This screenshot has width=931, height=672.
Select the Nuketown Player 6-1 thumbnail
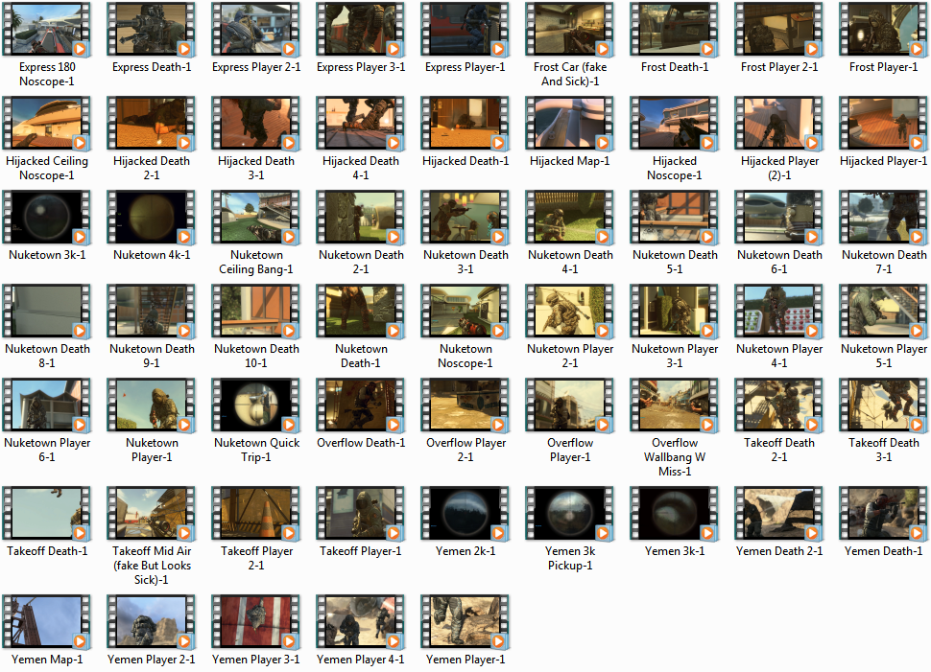pos(47,405)
